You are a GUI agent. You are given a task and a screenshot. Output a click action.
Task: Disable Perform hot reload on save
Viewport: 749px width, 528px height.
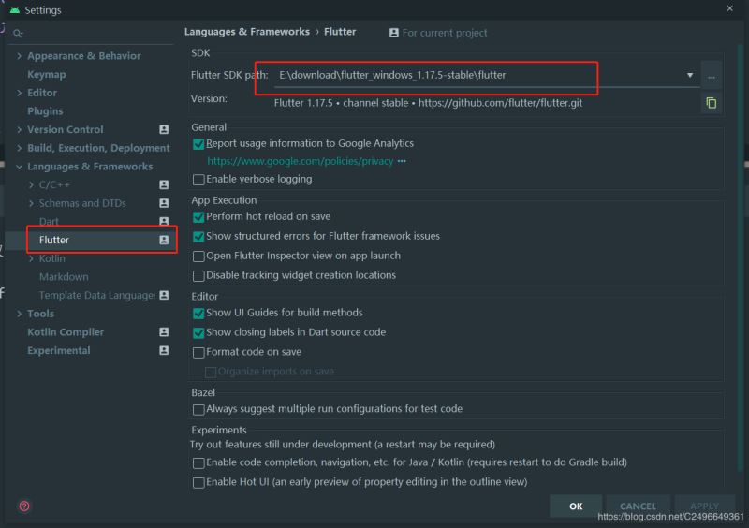click(198, 216)
